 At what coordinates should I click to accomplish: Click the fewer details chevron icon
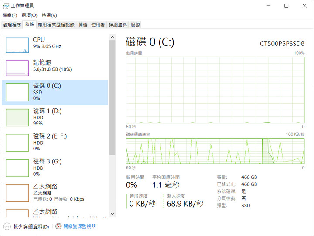(x=7, y=226)
